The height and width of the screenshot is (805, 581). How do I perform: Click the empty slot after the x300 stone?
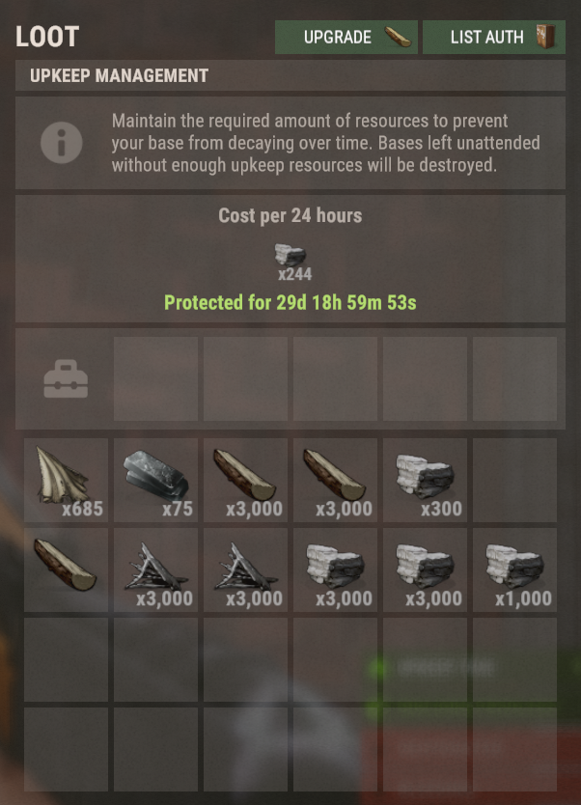pyautogui.click(x=514, y=480)
